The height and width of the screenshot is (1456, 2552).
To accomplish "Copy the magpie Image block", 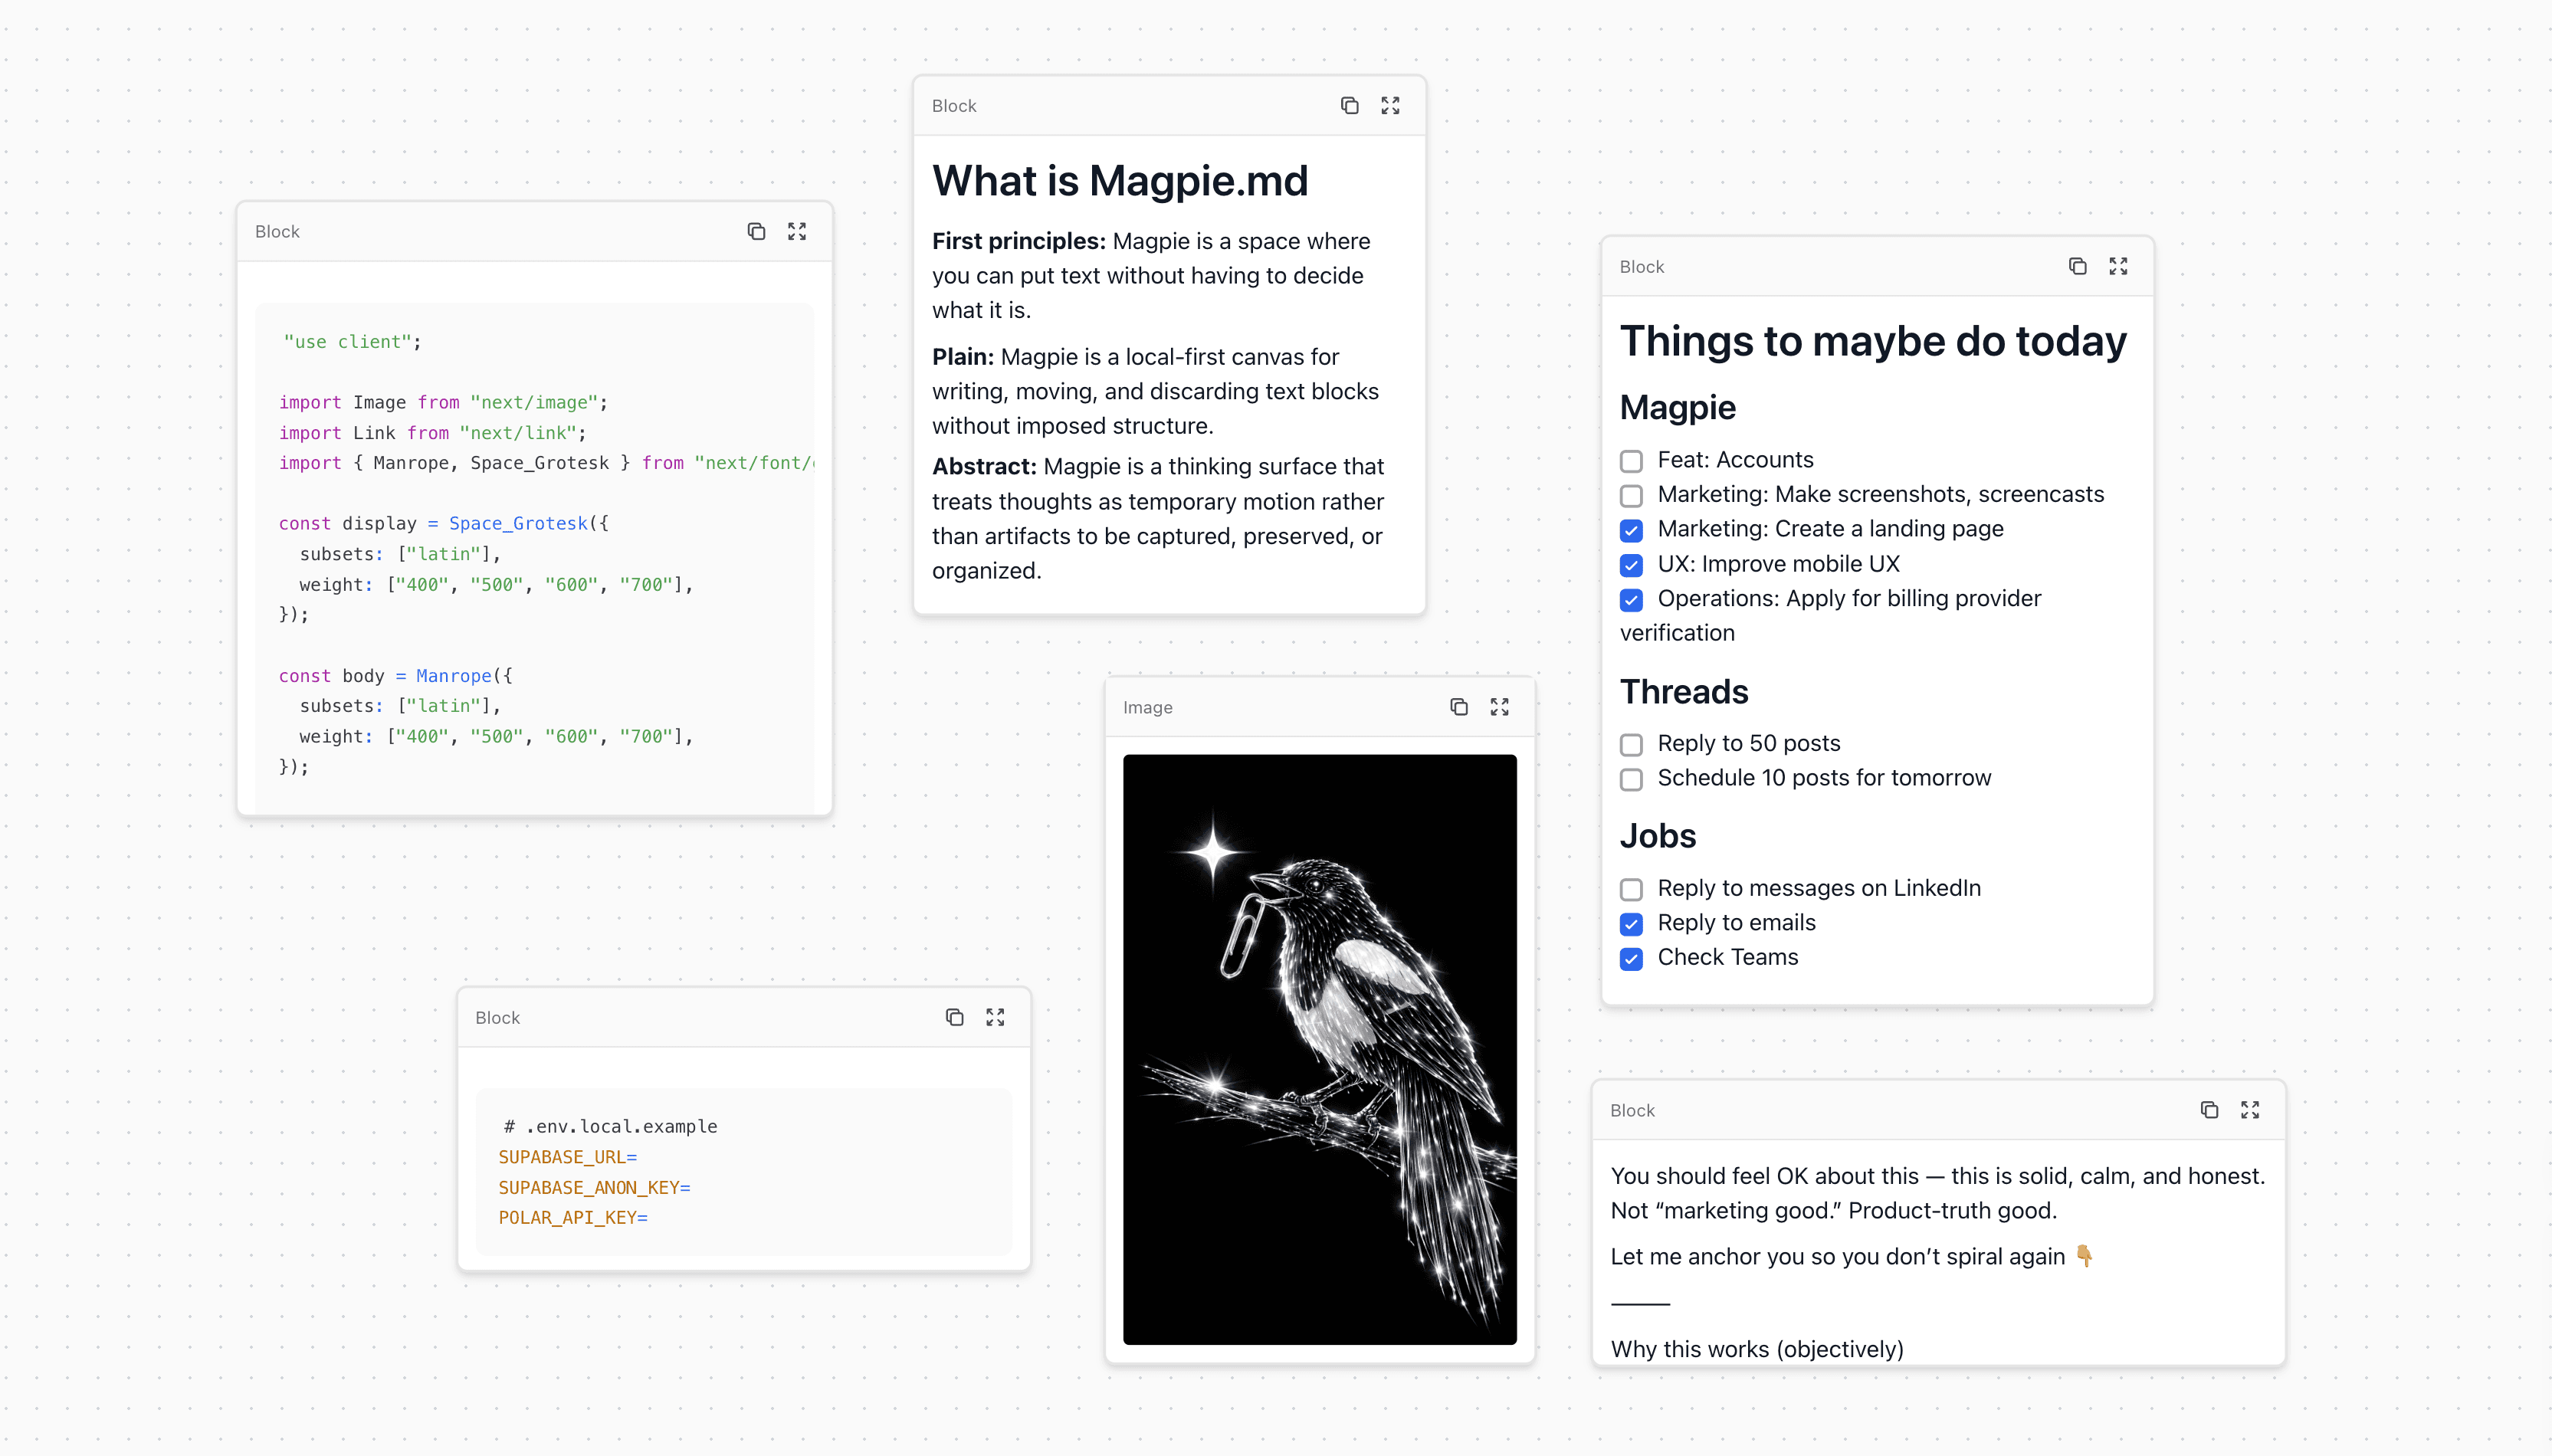I will click(x=1459, y=707).
